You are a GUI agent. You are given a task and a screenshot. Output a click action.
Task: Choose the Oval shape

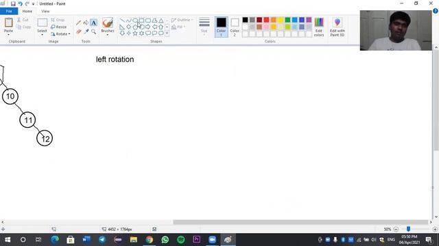135,20
